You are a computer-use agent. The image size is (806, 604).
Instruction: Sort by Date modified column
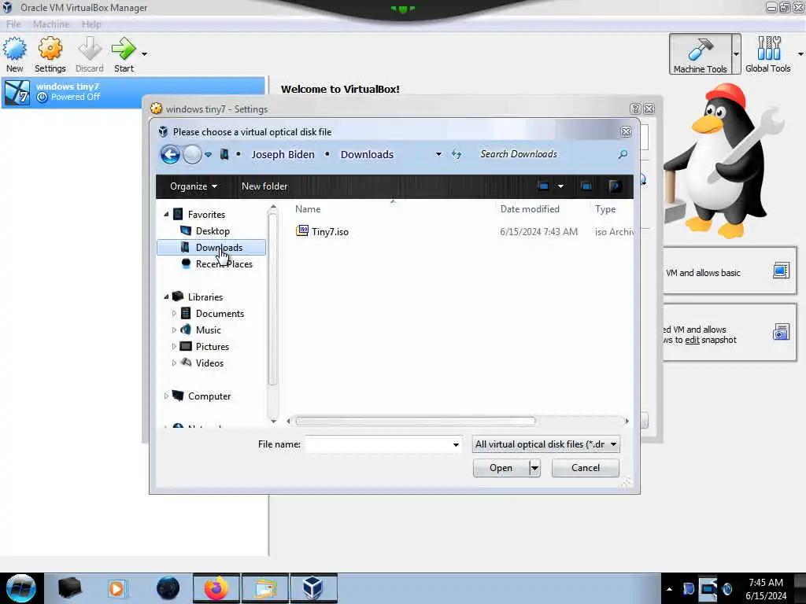click(x=530, y=209)
